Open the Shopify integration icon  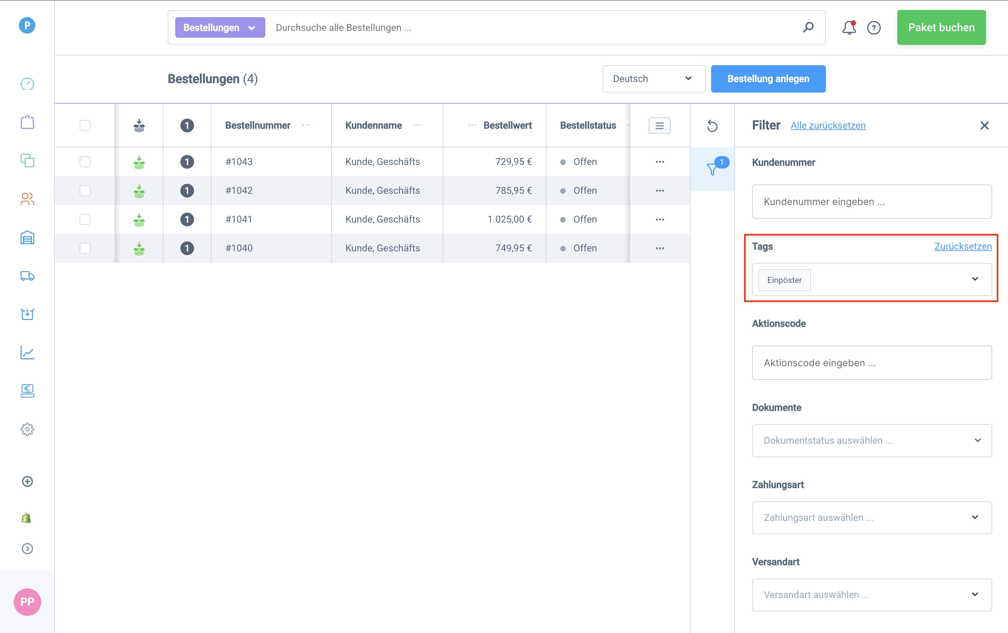[26, 518]
